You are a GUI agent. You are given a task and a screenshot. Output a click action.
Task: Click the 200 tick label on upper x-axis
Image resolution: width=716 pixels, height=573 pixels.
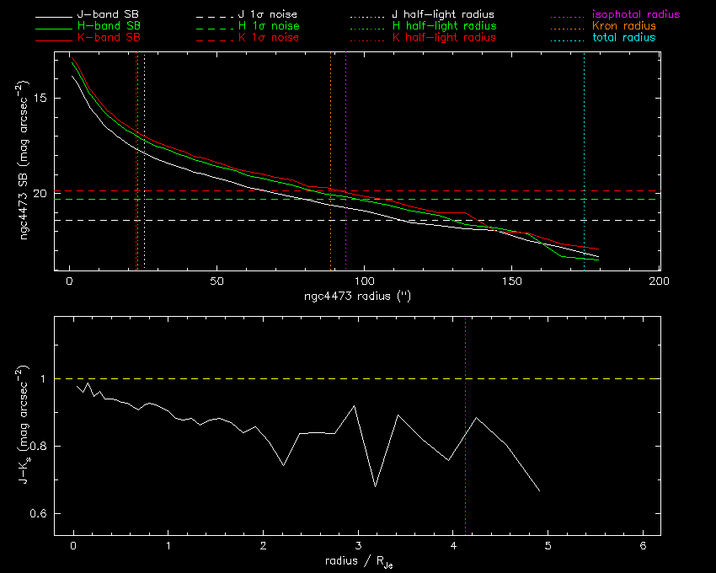click(x=659, y=281)
